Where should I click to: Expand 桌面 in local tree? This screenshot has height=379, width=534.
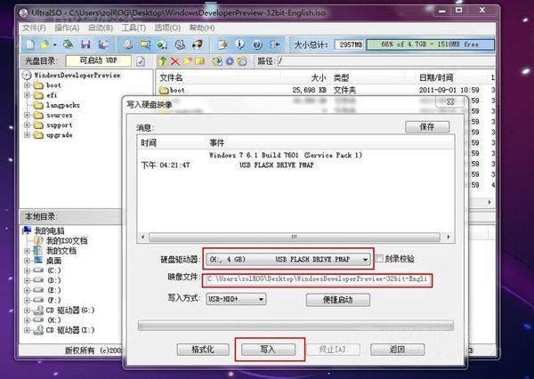[27, 261]
